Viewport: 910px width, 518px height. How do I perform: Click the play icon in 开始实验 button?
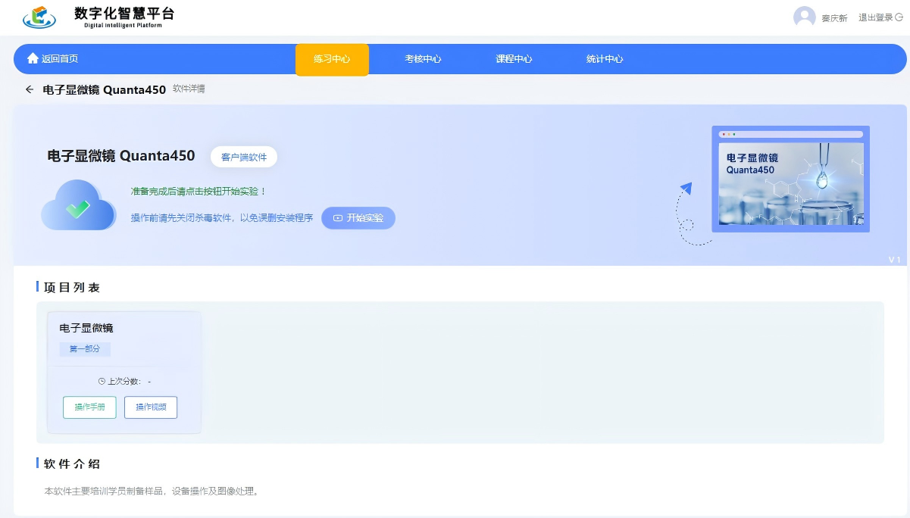(x=338, y=218)
